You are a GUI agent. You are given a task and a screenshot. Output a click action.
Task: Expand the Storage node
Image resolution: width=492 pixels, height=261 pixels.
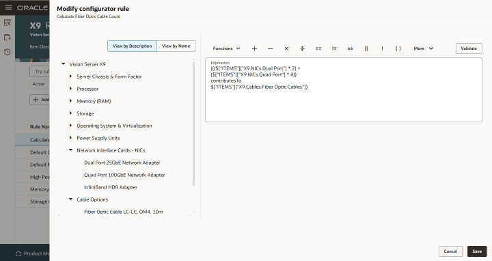pyautogui.click(x=70, y=113)
